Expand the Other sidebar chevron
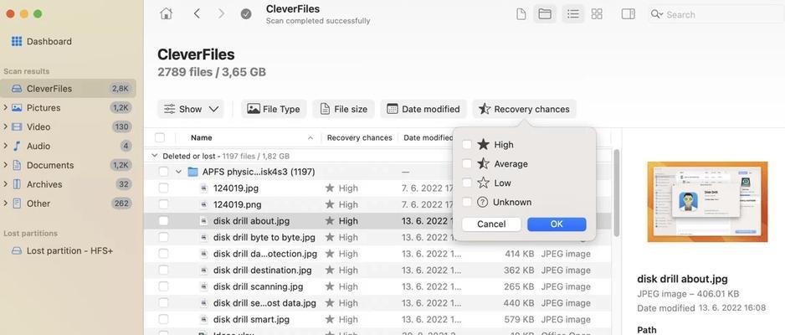This screenshot has width=785, height=335. point(5,204)
